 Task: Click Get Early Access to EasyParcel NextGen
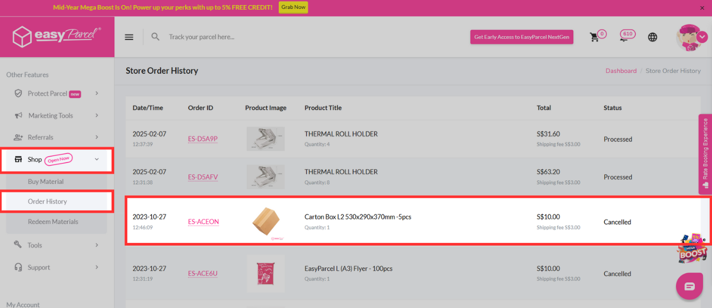coord(522,37)
